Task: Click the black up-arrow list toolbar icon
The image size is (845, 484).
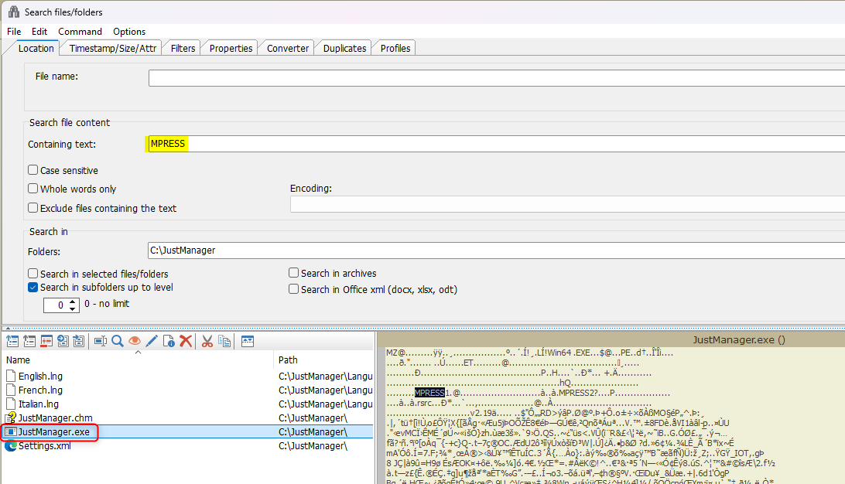Action: 29,341
